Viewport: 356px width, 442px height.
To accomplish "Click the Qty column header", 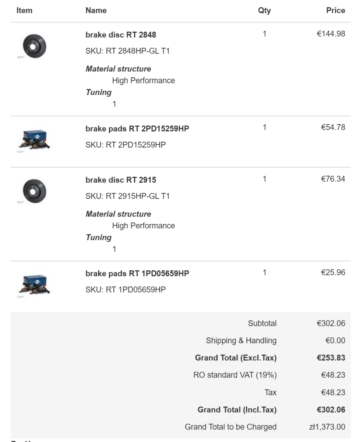I will (264, 11).
